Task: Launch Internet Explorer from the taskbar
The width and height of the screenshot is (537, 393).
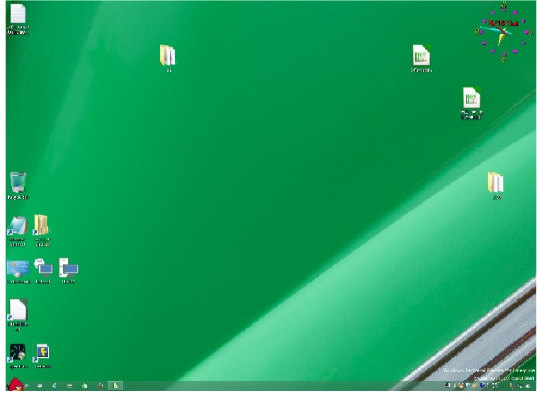Action: (x=55, y=386)
